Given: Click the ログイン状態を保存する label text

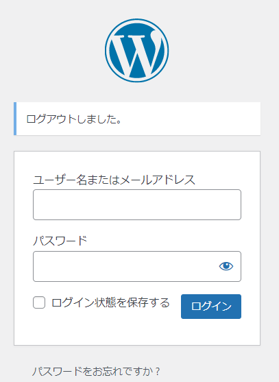Looking at the screenshot, I should [110, 302].
